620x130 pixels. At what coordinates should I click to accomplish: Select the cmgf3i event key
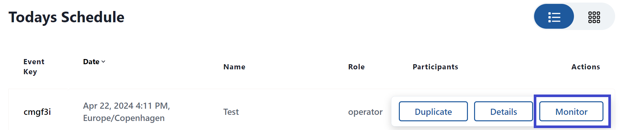point(37,112)
